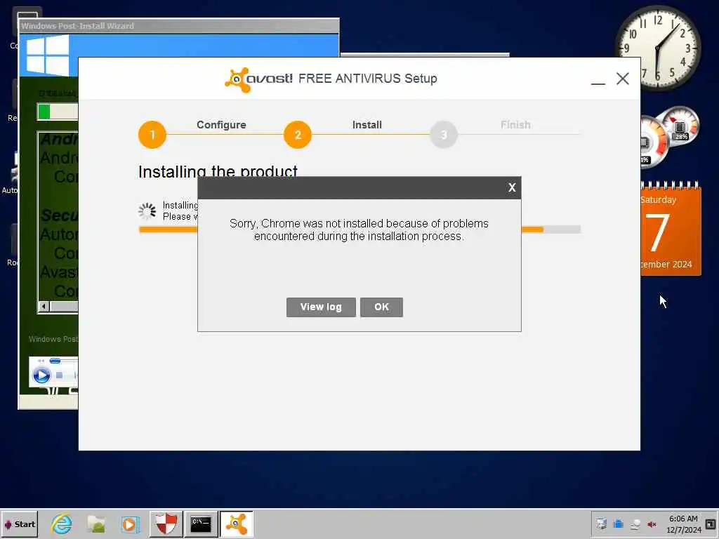719x539 pixels.
Task: Launch Internet Explorer from the taskbar
Action: click(62, 524)
